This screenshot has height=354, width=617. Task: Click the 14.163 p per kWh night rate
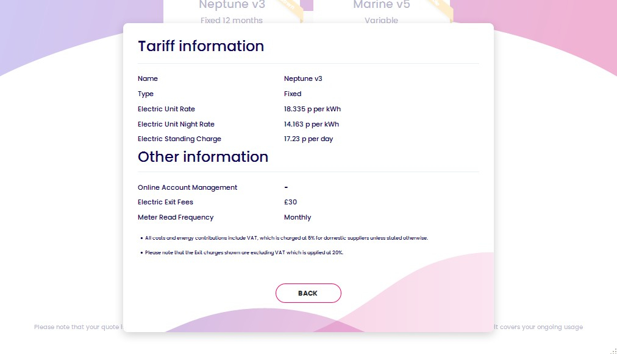click(x=311, y=124)
